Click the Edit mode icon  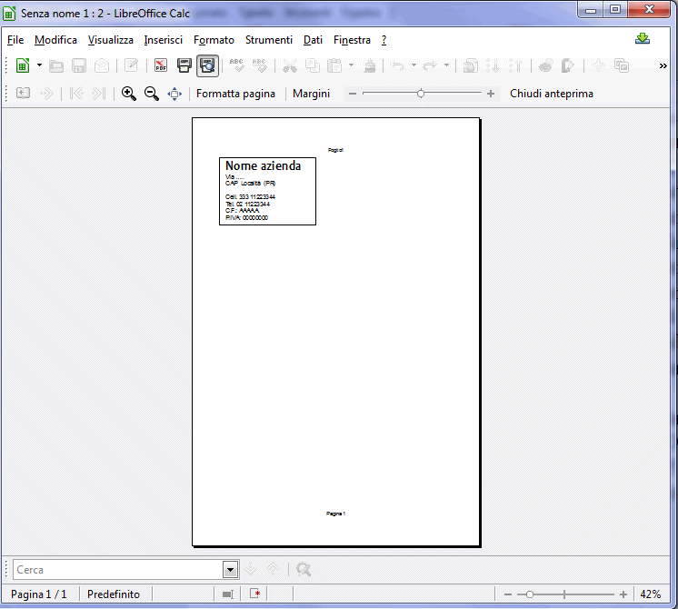[131, 65]
